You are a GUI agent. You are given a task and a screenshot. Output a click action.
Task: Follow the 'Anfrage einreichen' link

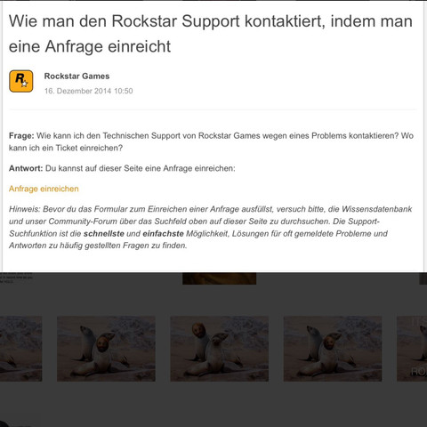(44, 189)
